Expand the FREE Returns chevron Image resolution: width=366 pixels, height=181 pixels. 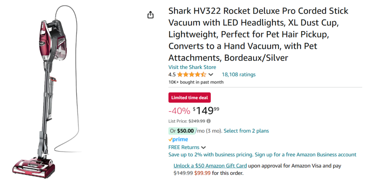(x=203, y=147)
